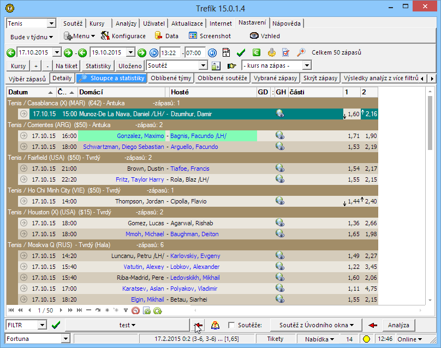Click the magnifier search icon in toolbar
The image size is (441, 348).
coord(301,53)
